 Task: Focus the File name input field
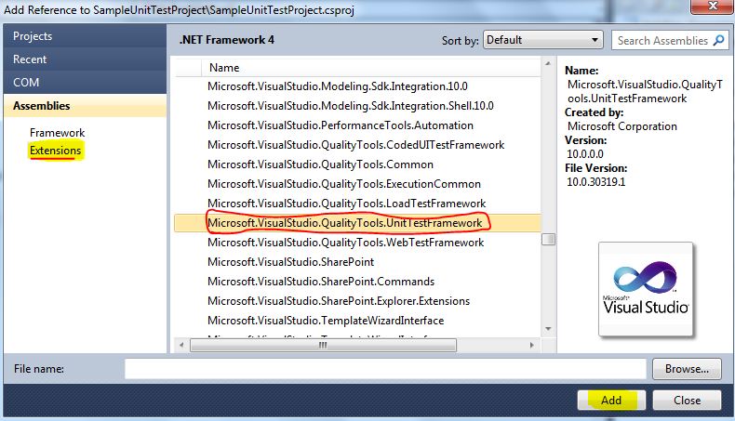click(385, 369)
